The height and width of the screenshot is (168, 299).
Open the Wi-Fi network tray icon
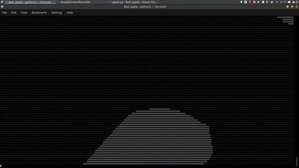(272, 2)
